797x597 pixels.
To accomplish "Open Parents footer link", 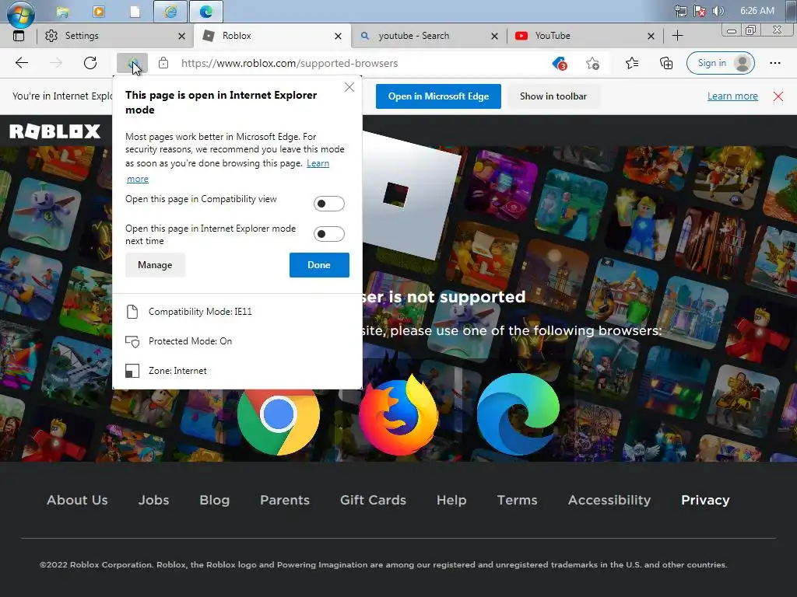I will coord(285,500).
